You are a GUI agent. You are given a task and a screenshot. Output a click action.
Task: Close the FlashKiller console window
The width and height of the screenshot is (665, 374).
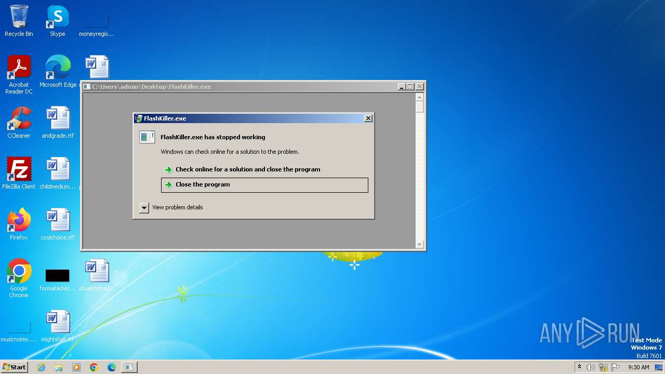click(419, 87)
